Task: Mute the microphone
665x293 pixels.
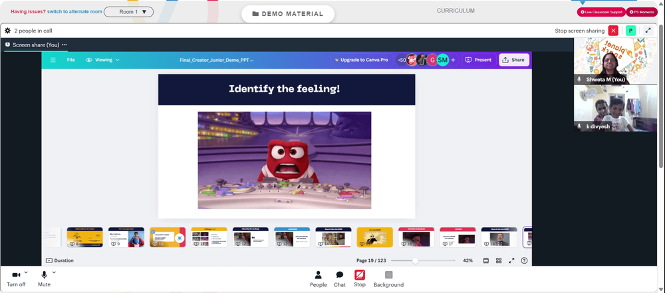Action: pos(44,278)
